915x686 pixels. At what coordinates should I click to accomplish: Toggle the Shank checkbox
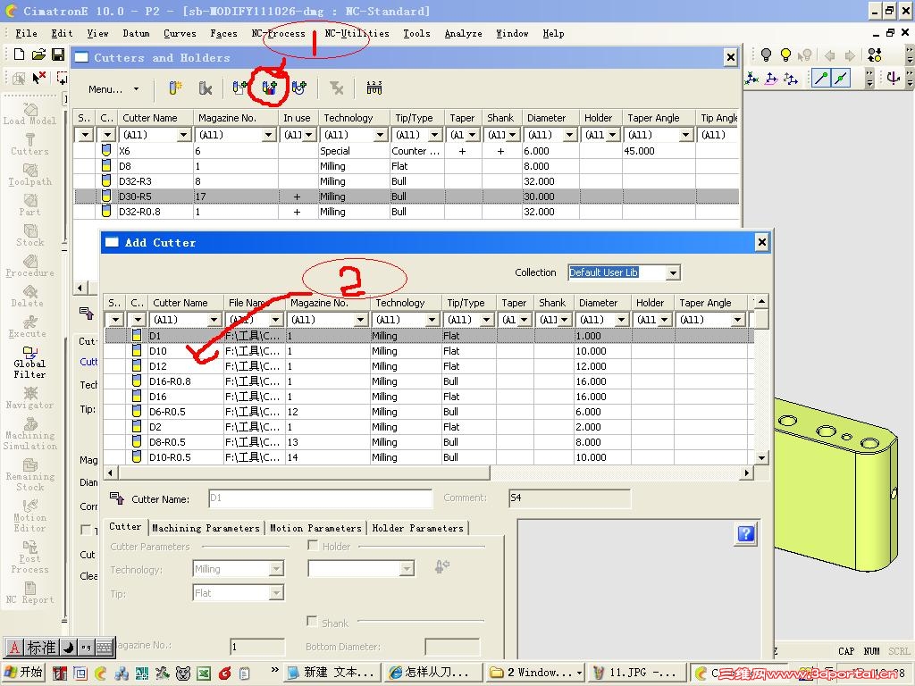point(312,622)
